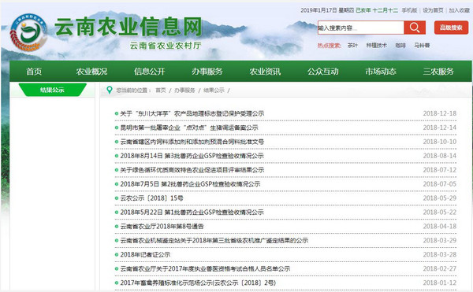The height and width of the screenshot is (292, 473).
Task: Open the 首页 navigation tab
Action: (34, 72)
